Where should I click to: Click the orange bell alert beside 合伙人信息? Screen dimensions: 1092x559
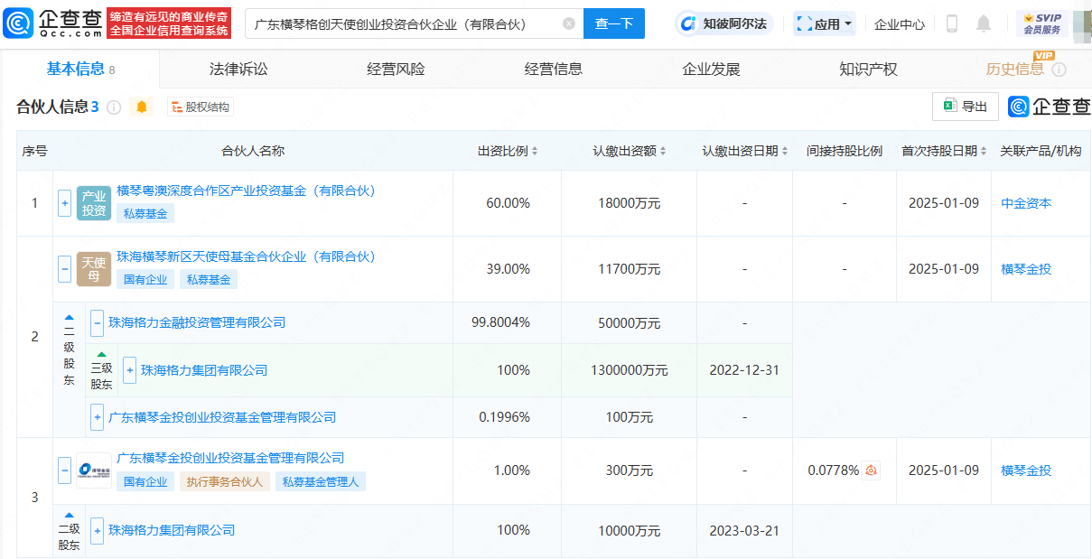(142, 107)
